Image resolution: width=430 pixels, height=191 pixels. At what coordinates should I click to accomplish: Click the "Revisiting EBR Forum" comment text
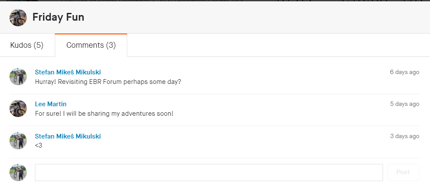click(x=108, y=82)
